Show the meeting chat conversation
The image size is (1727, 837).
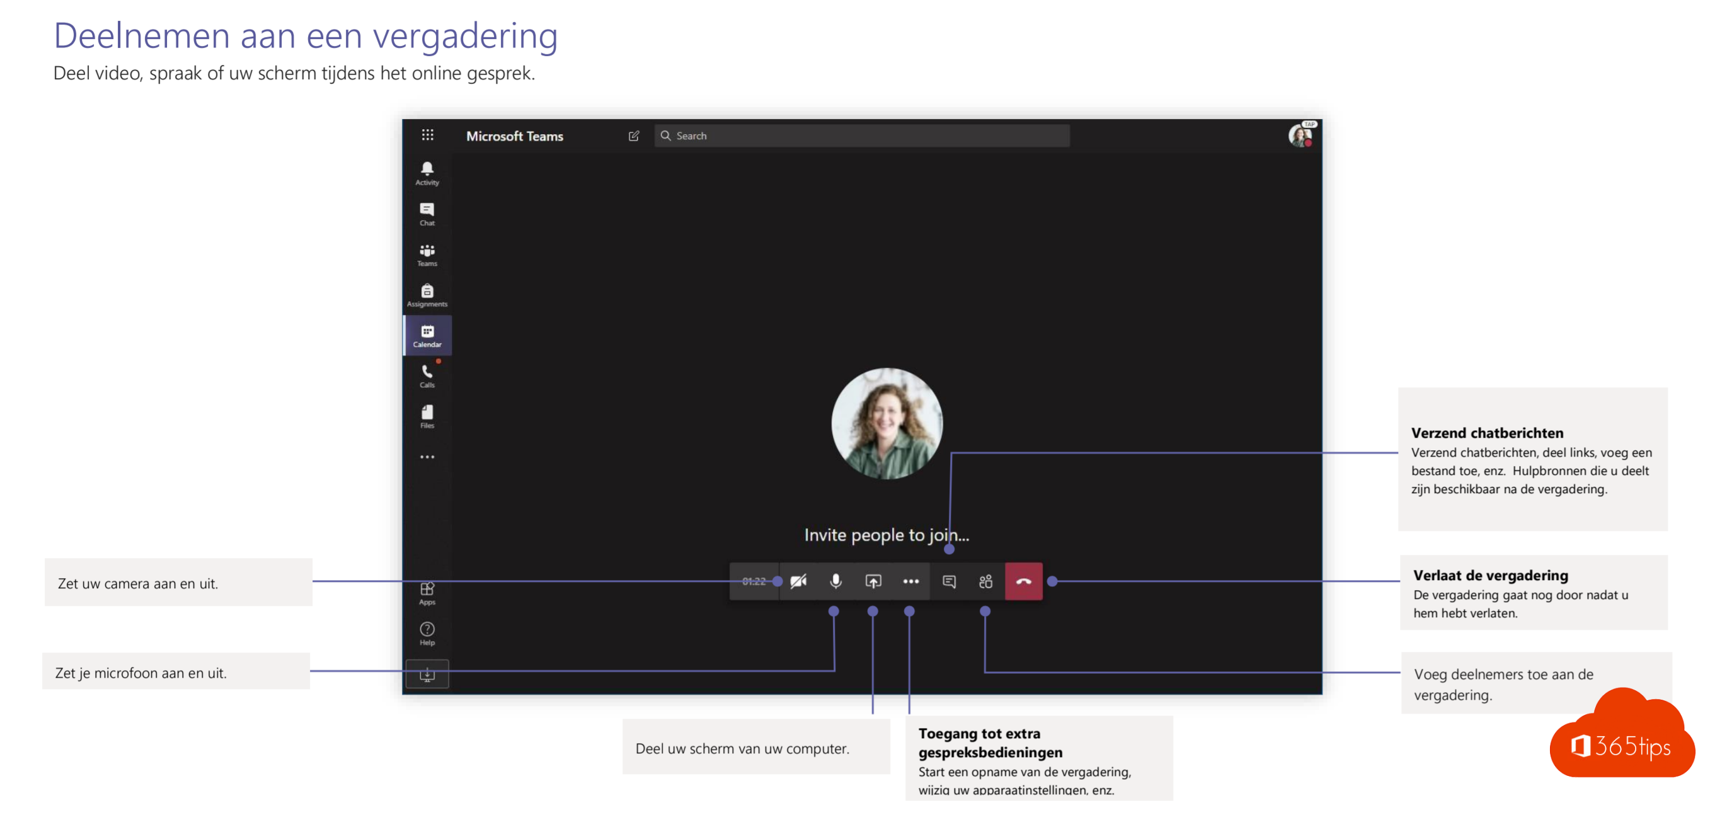(949, 581)
